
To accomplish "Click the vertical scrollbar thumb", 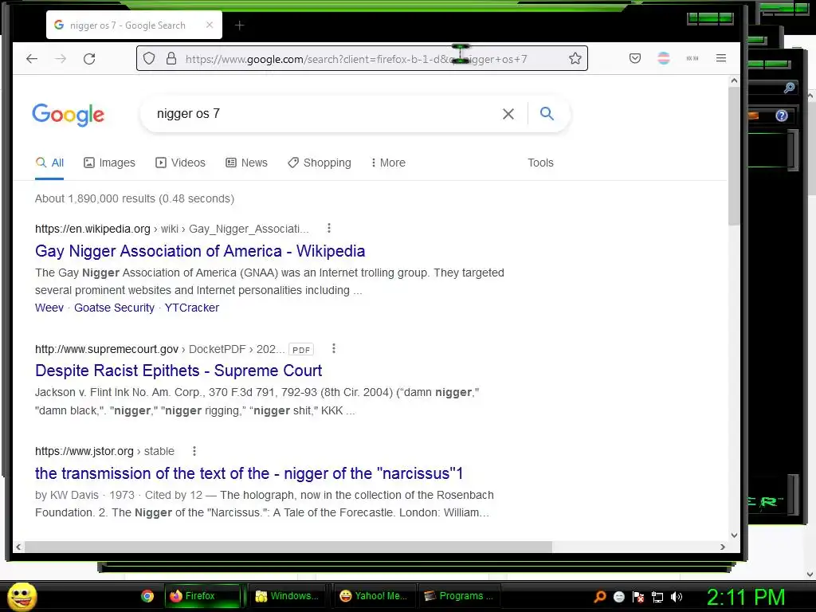I will tap(734, 156).
